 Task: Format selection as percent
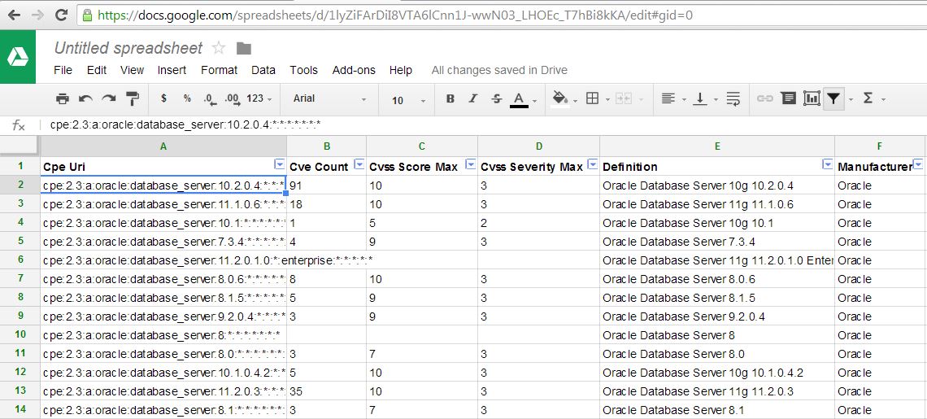[187, 98]
